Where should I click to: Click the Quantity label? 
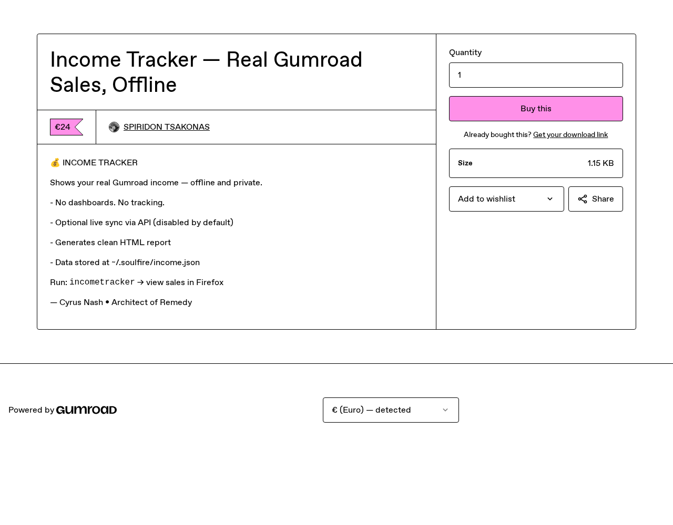pyautogui.click(x=465, y=52)
